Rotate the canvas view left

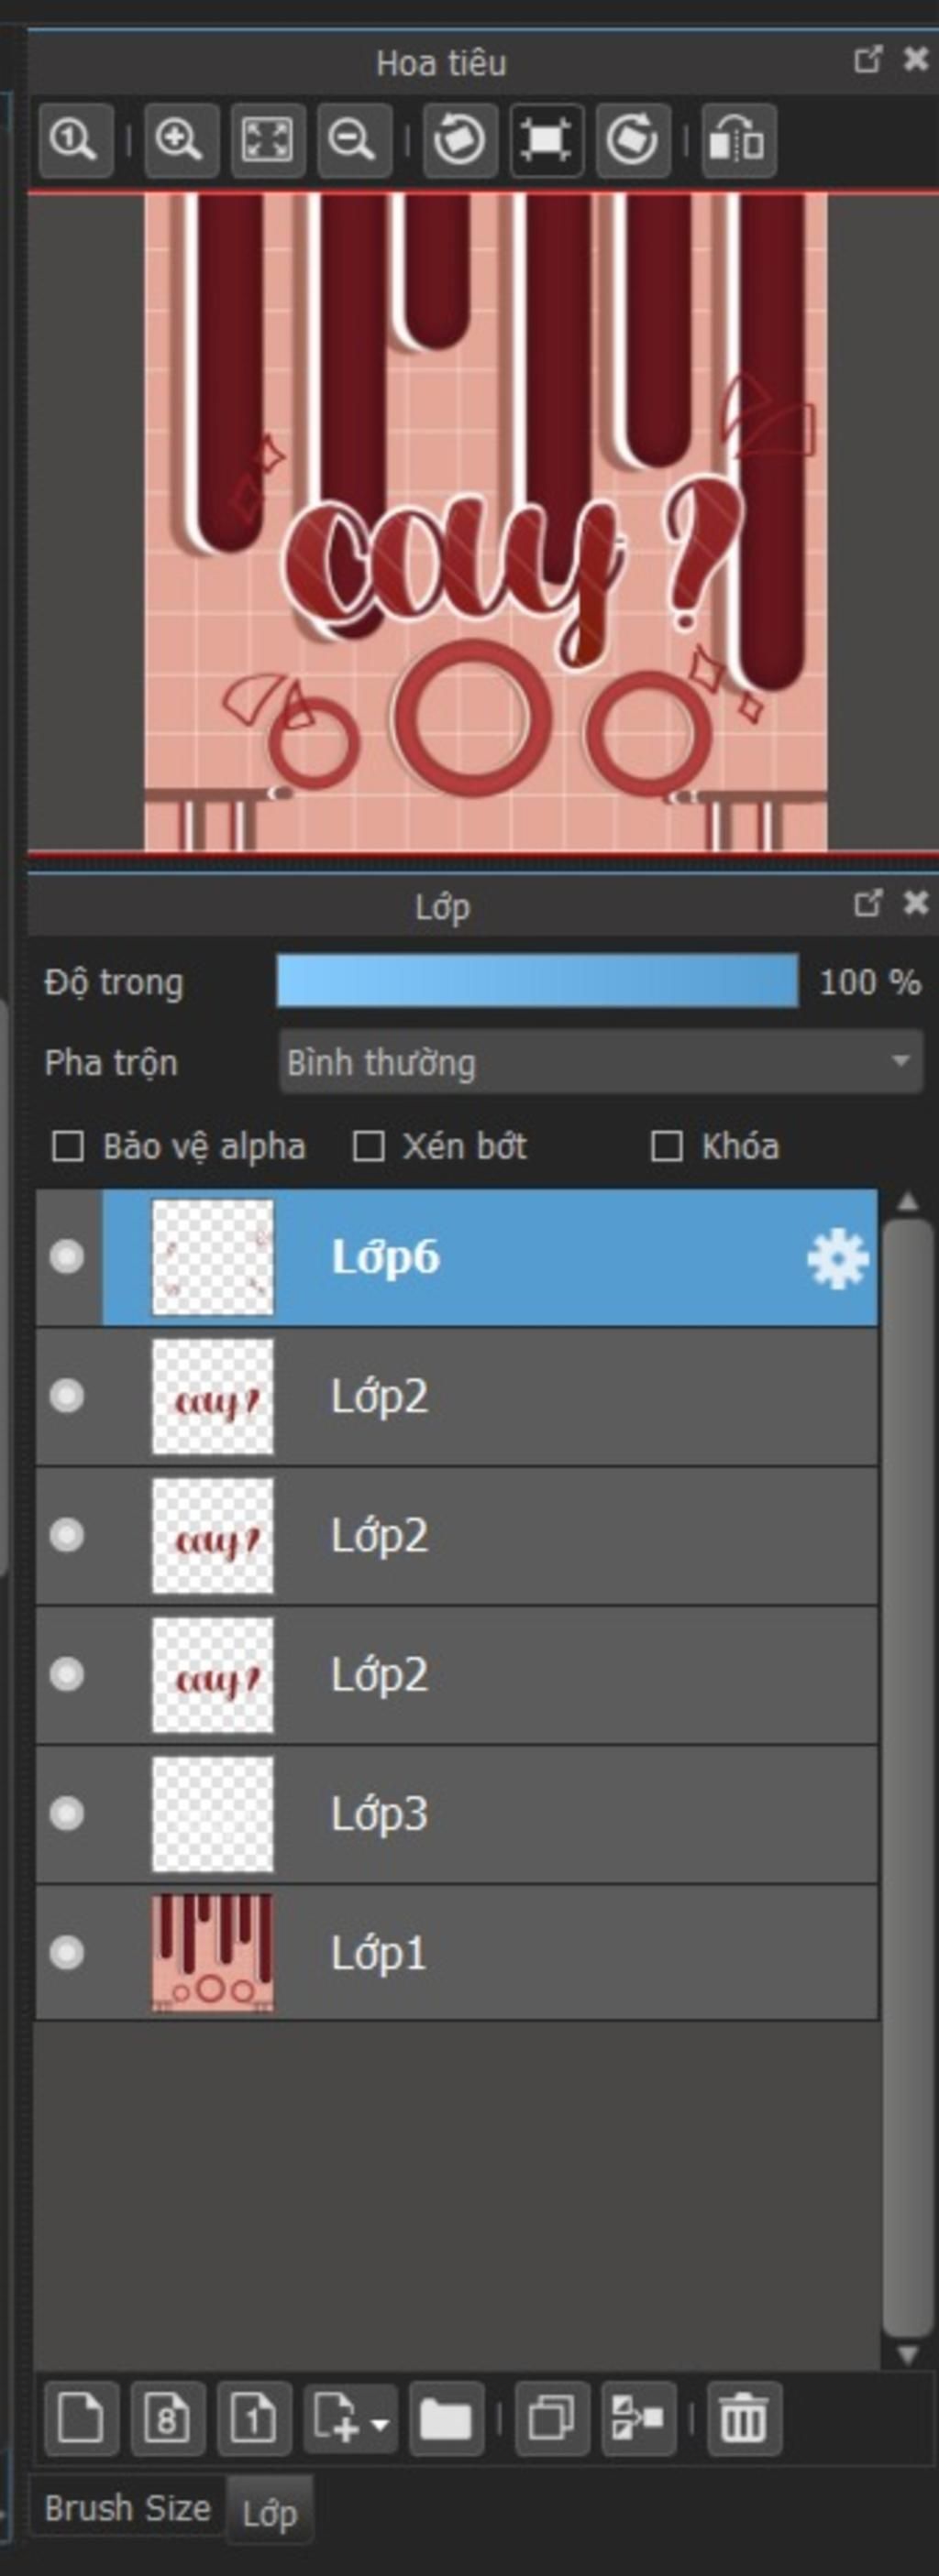click(x=459, y=140)
